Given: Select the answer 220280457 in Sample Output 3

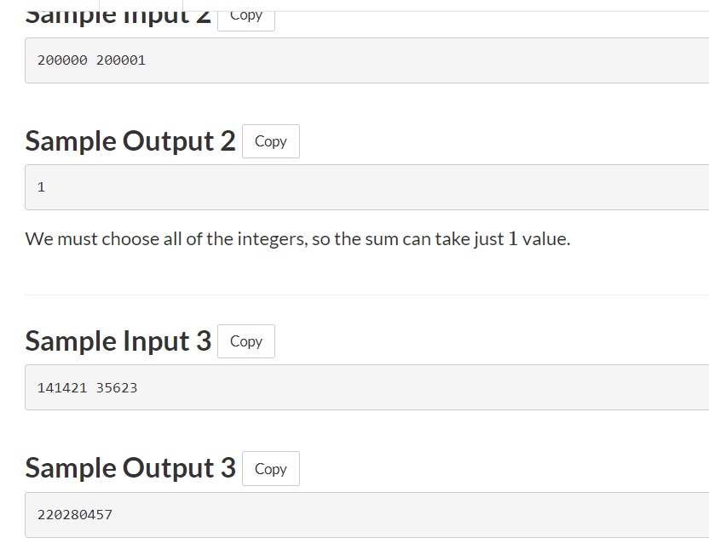Looking at the screenshot, I should 75,515.
